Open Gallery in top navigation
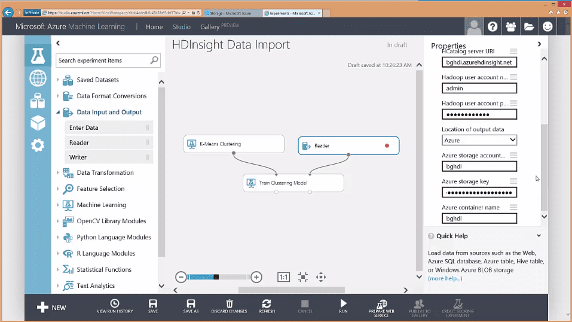This screenshot has width=572, height=322. 210,27
